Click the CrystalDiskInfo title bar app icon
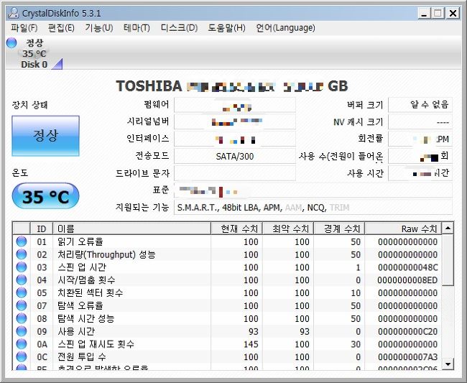Viewport: 467px width, 383px height. click(x=14, y=13)
